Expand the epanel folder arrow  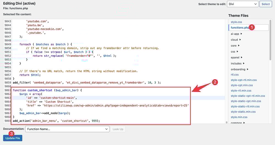(241, 57)
